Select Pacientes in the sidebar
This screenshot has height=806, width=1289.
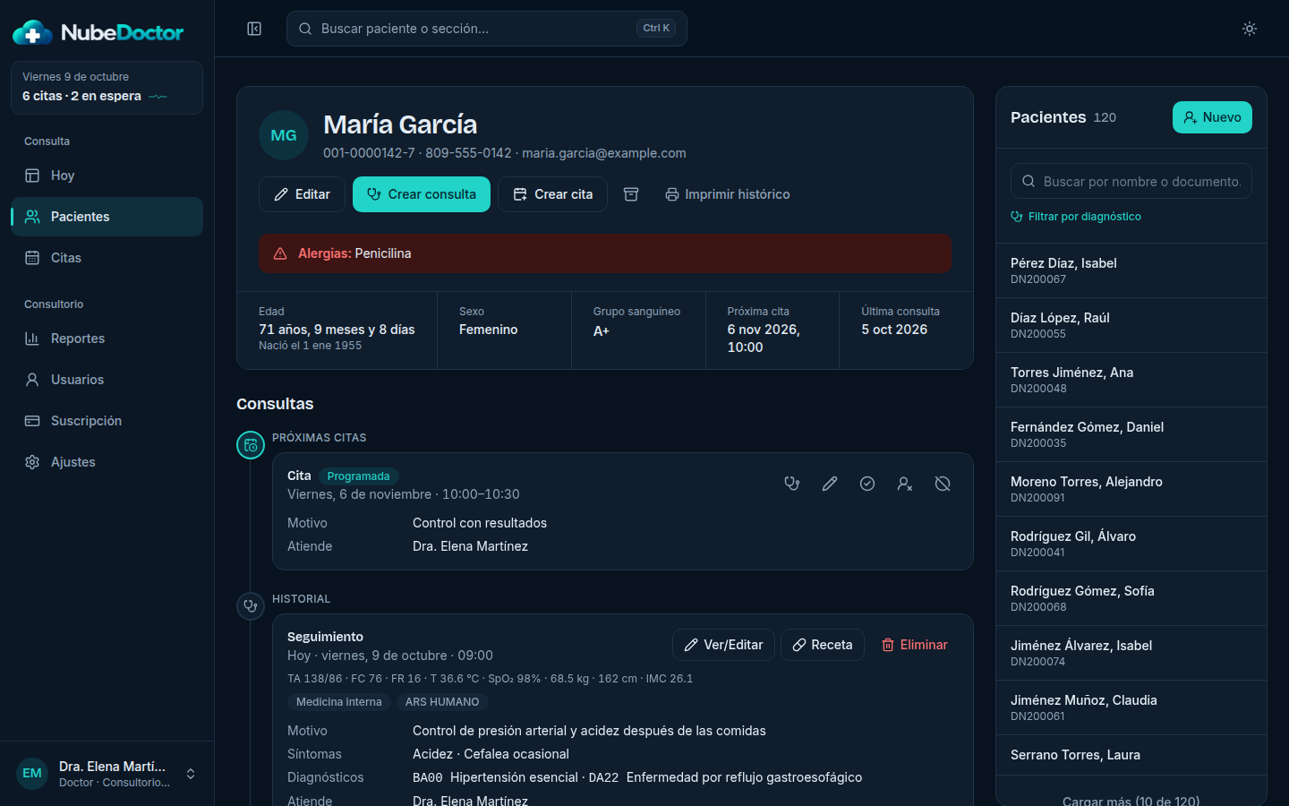pos(107,217)
